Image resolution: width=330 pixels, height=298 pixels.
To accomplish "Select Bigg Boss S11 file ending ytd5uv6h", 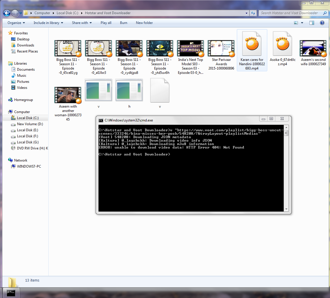I will (160, 57).
